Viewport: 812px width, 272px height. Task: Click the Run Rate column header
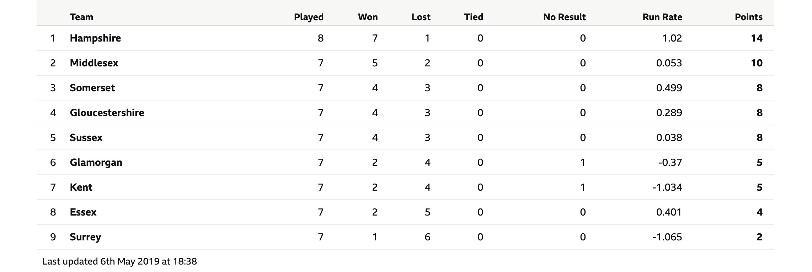pos(662,17)
